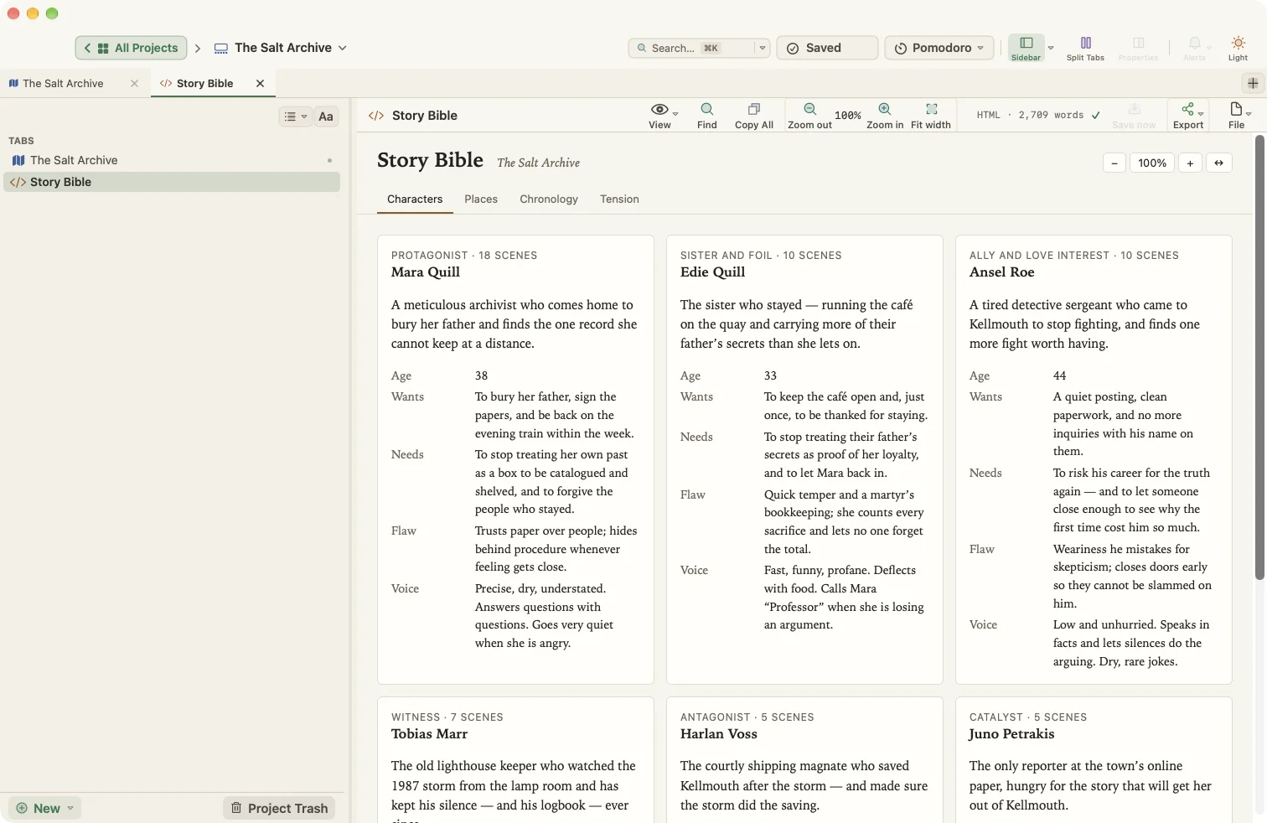Click the CATALYST · 5 SCENES label
This screenshot has height=823, width=1267.
point(1027,717)
